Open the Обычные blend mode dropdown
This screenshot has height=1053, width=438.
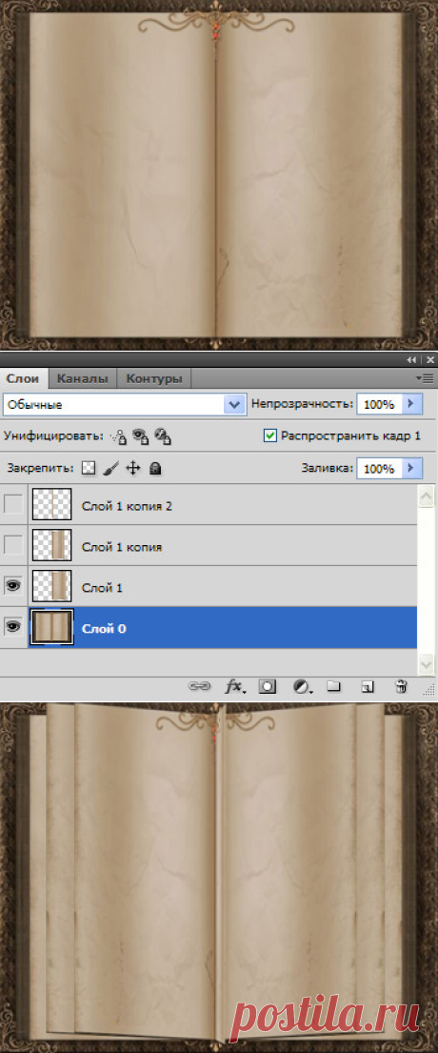(125, 405)
